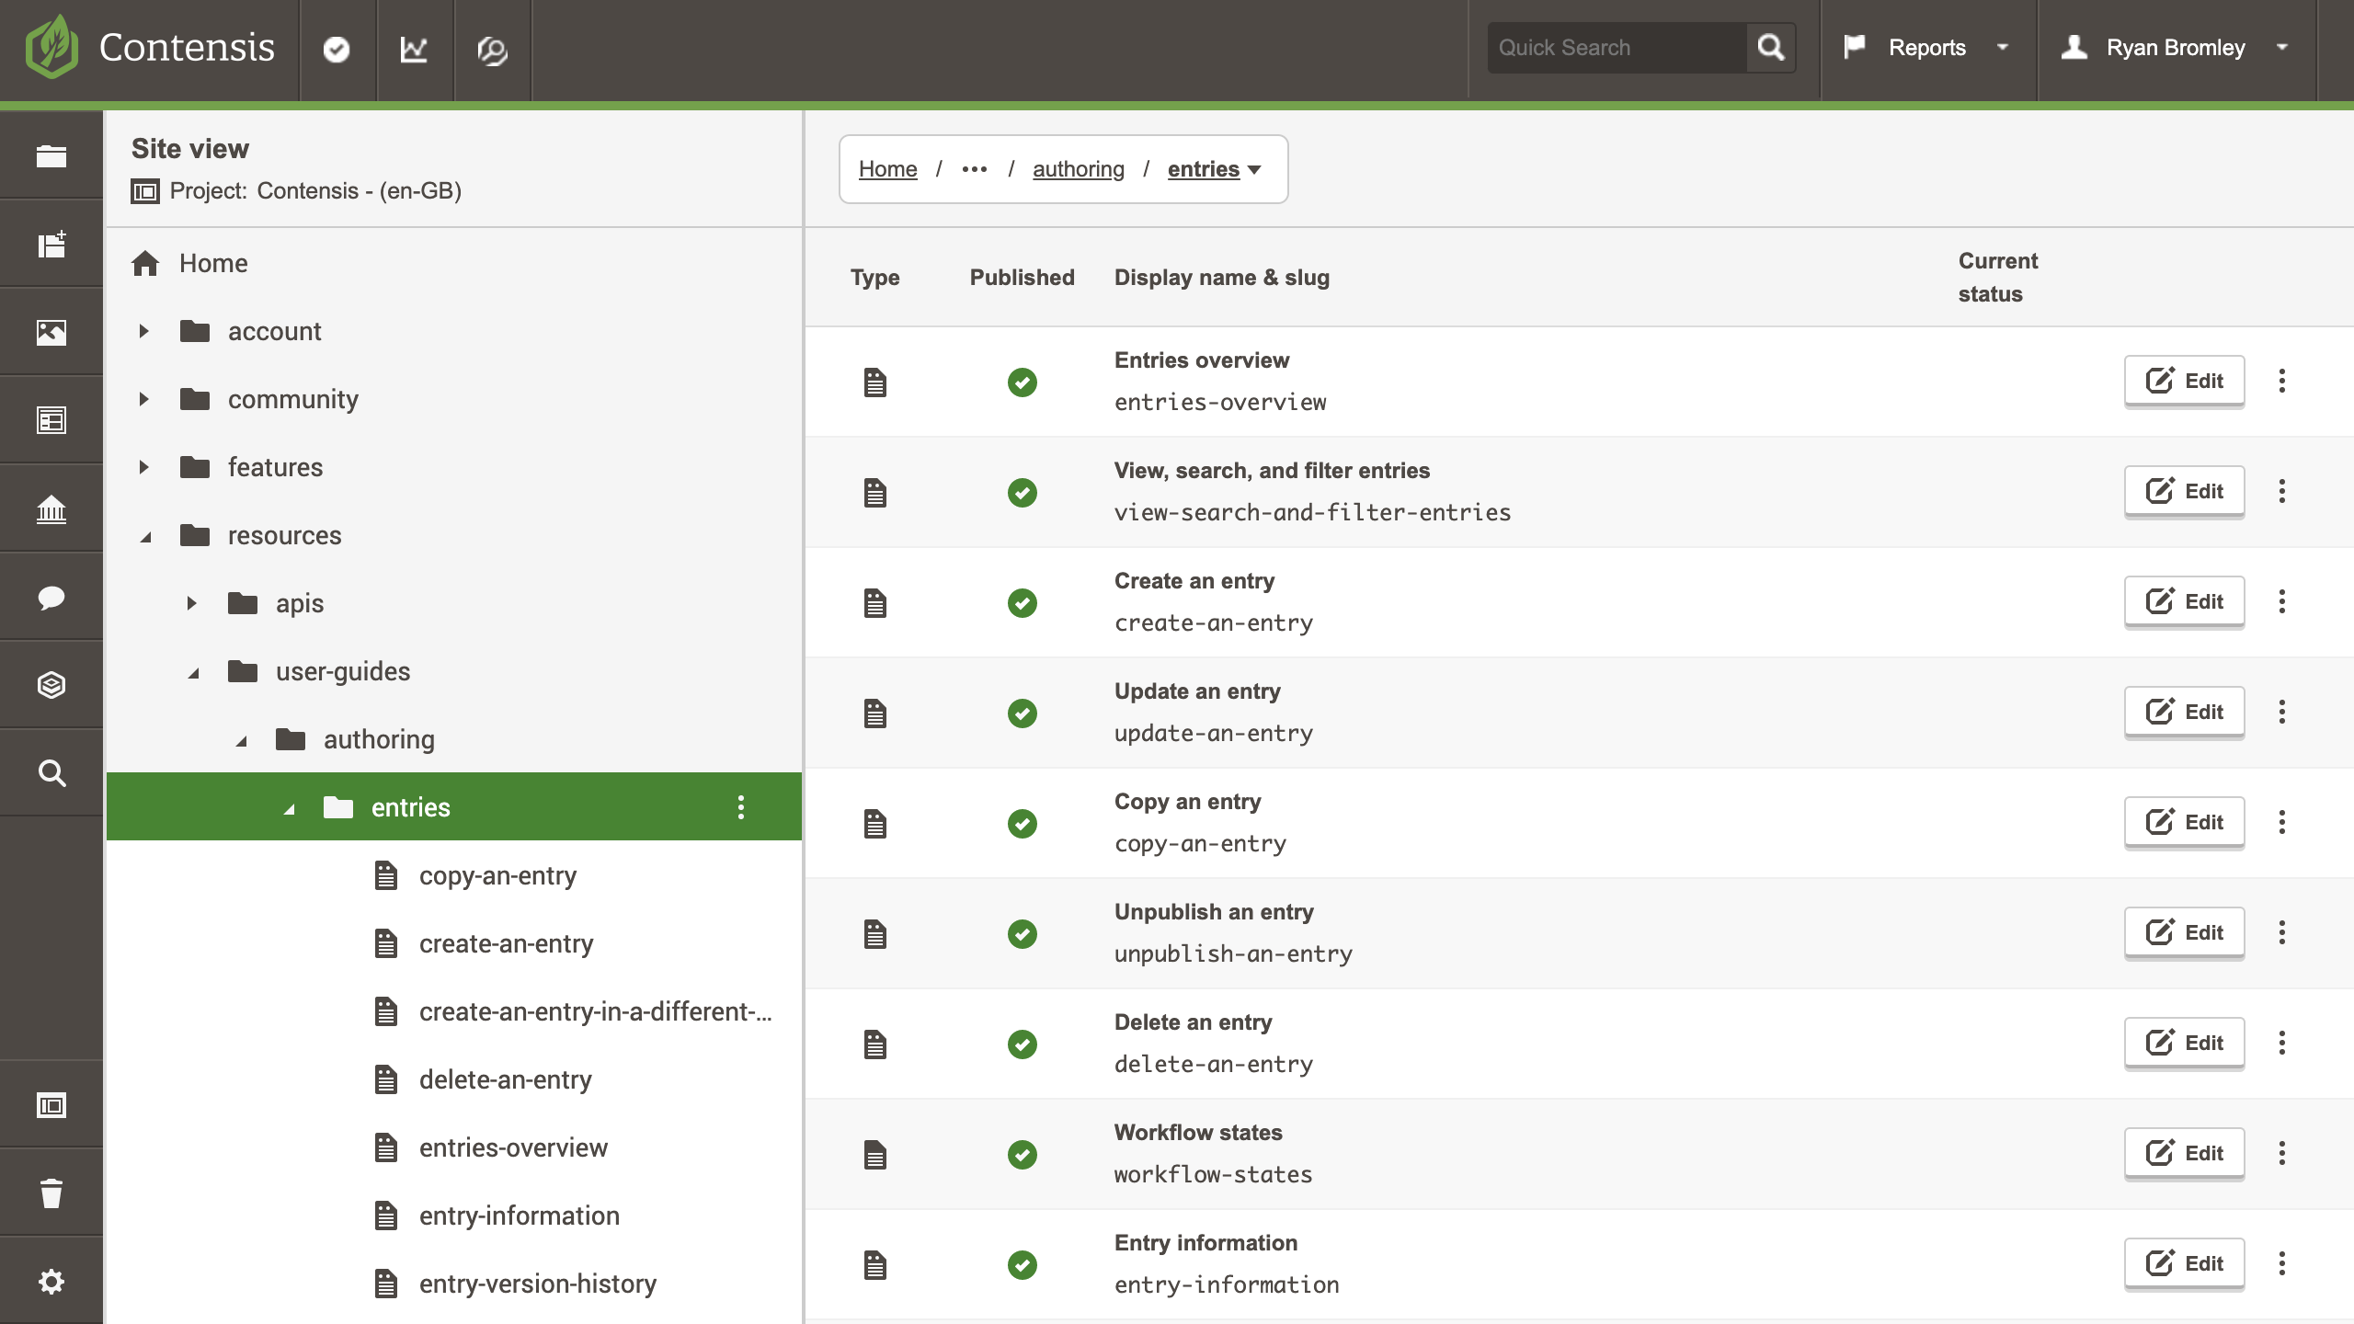Open more options for Entry information row
This screenshot has width=2354, height=1324.
tap(2282, 1263)
